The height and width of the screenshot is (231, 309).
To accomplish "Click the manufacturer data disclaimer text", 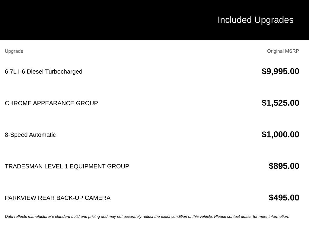I will click(x=147, y=217).
